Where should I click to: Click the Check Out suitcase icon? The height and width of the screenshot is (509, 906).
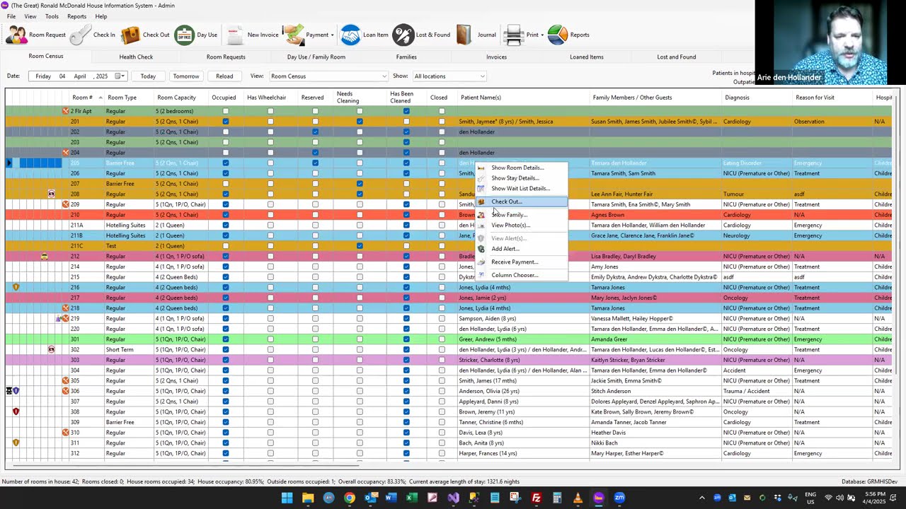[130, 35]
